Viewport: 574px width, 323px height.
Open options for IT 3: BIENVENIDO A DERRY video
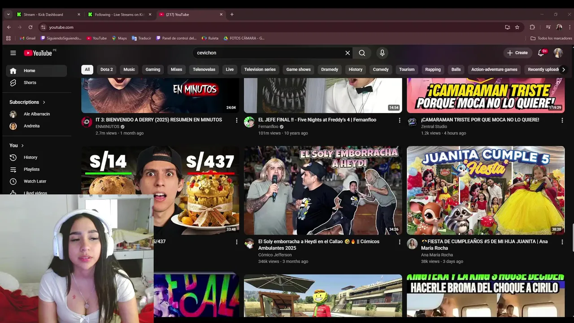237,120
